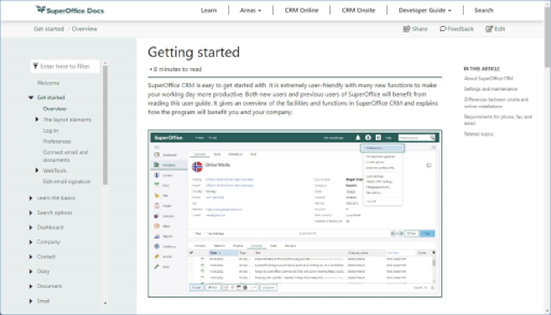Screen dimensions: 551x315
Task: Follow the Related topics link in article outline
Action: point(478,134)
